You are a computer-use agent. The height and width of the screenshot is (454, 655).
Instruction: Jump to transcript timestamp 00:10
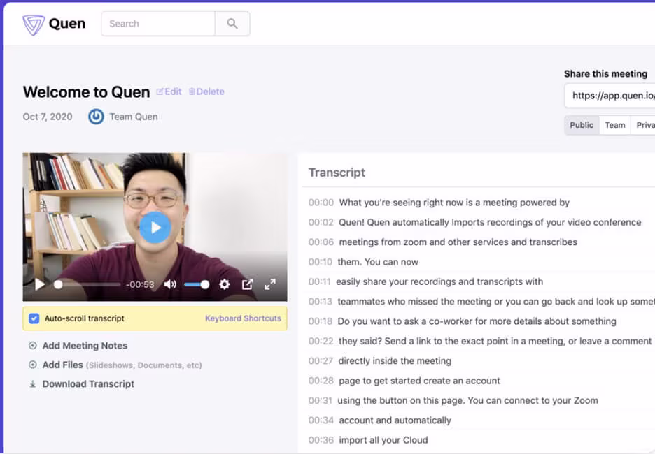pos(320,262)
